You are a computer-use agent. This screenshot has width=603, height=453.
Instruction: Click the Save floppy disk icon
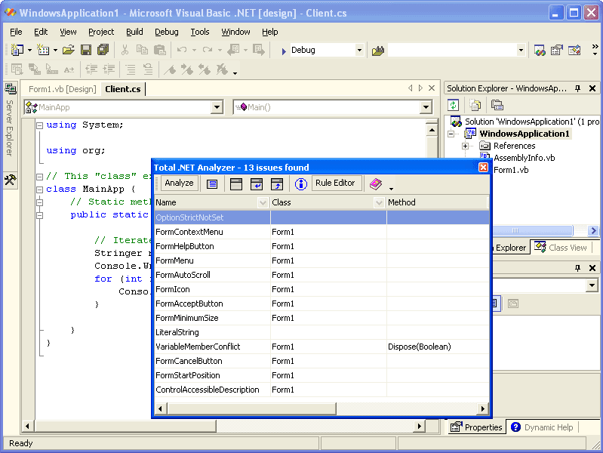pos(86,50)
